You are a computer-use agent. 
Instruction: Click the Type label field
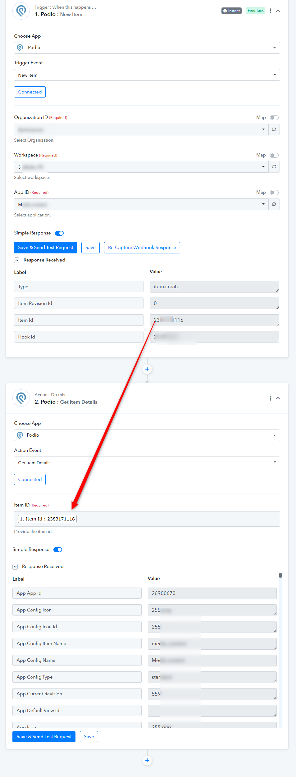click(79, 287)
